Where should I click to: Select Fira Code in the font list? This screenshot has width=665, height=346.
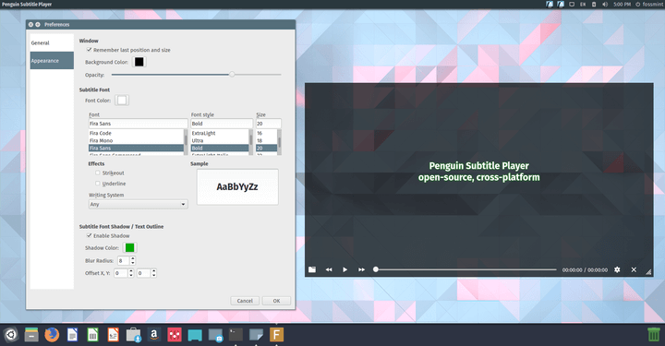click(136, 133)
